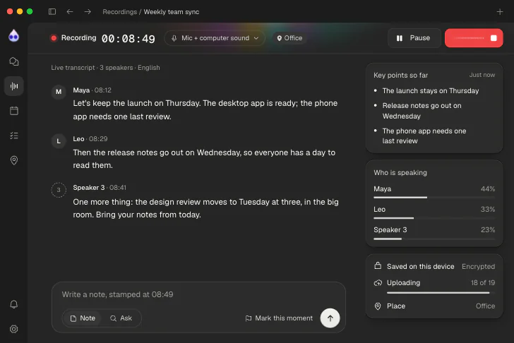Screen dimensions: 514x343
Task: Click the Office location chip
Action: (x=289, y=38)
